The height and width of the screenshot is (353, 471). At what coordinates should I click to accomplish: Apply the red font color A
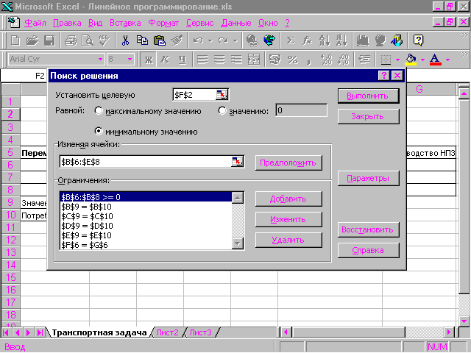pos(436,60)
